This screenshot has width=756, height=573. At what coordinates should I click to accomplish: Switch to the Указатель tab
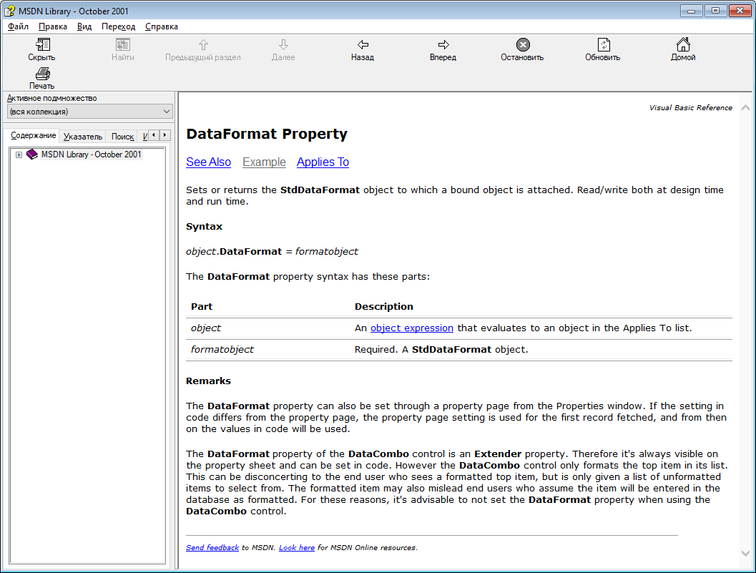[x=83, y=137]
